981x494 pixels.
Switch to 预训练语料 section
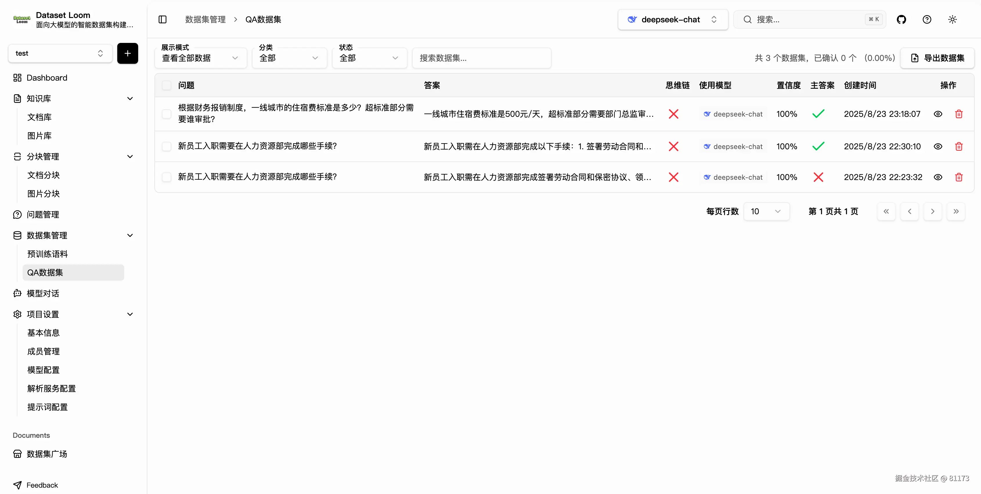(47, 254)
